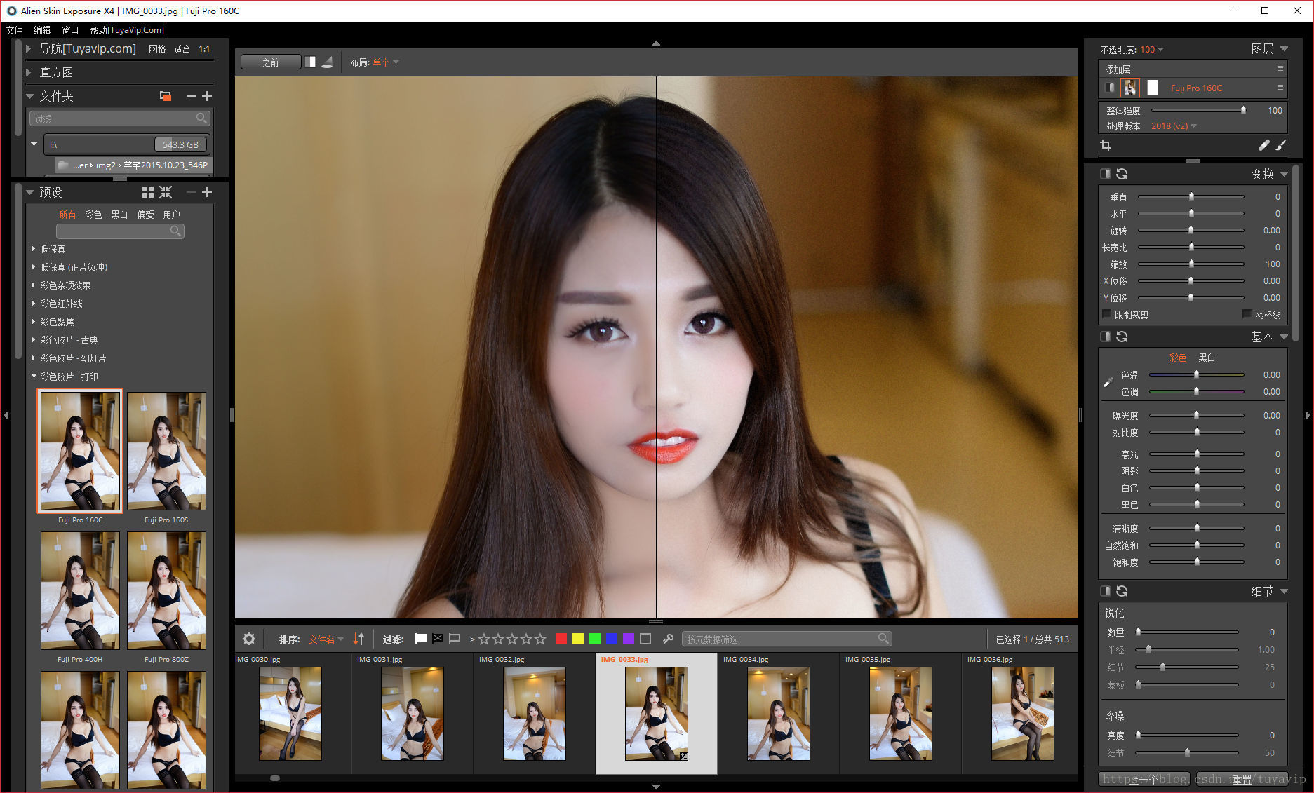The width and height of the screenshot is (1314, 793).
Task: Toggle the 细节 panel on/off switch
Action: 1106,591
